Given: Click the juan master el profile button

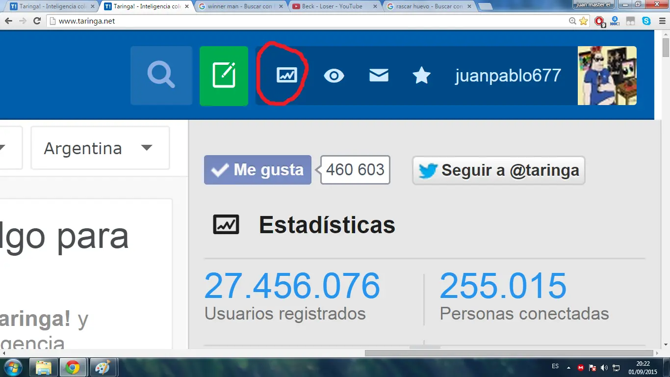Looking at the screenshot, I should click(x=594, y=4).
